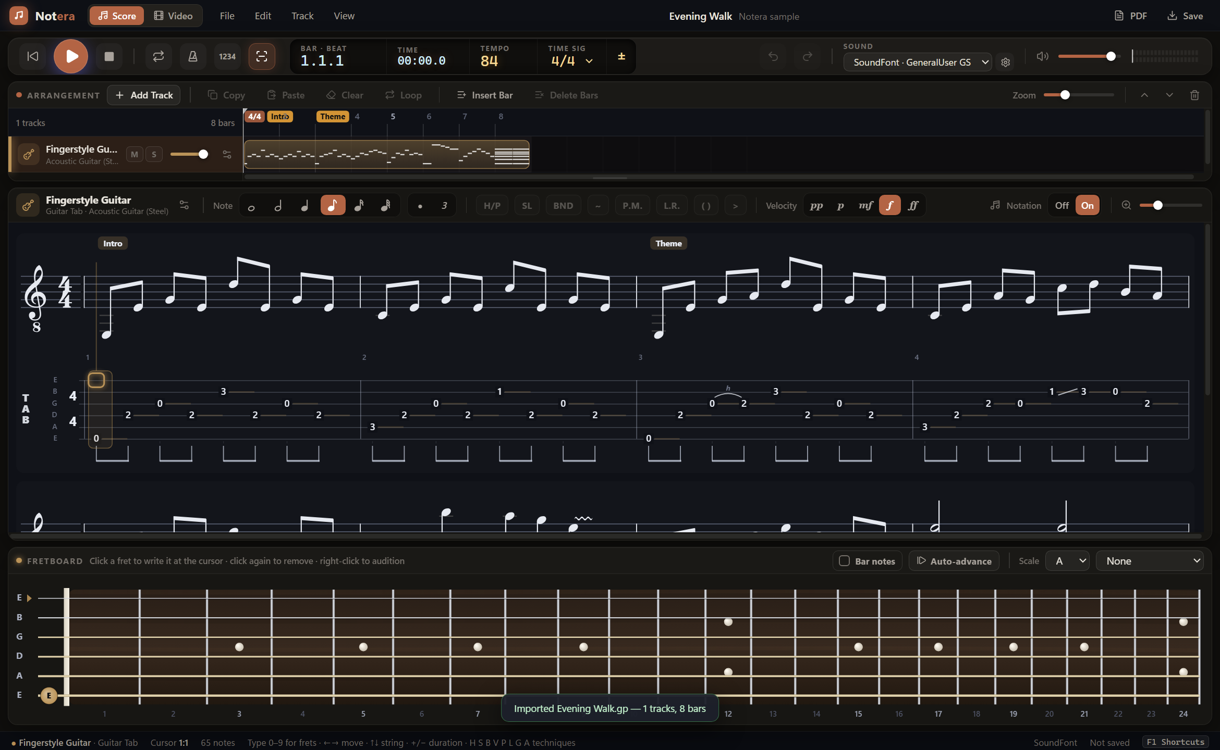Click Clear in arrangement toolbar

[345, 95]
